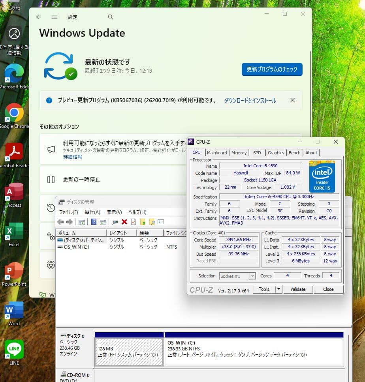Click the red X delete icon in toolbar

(124, 222)
